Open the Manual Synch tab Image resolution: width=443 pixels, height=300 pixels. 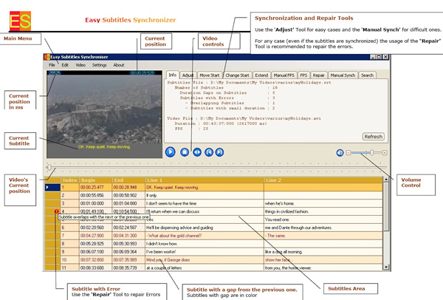tap(343, 75)
